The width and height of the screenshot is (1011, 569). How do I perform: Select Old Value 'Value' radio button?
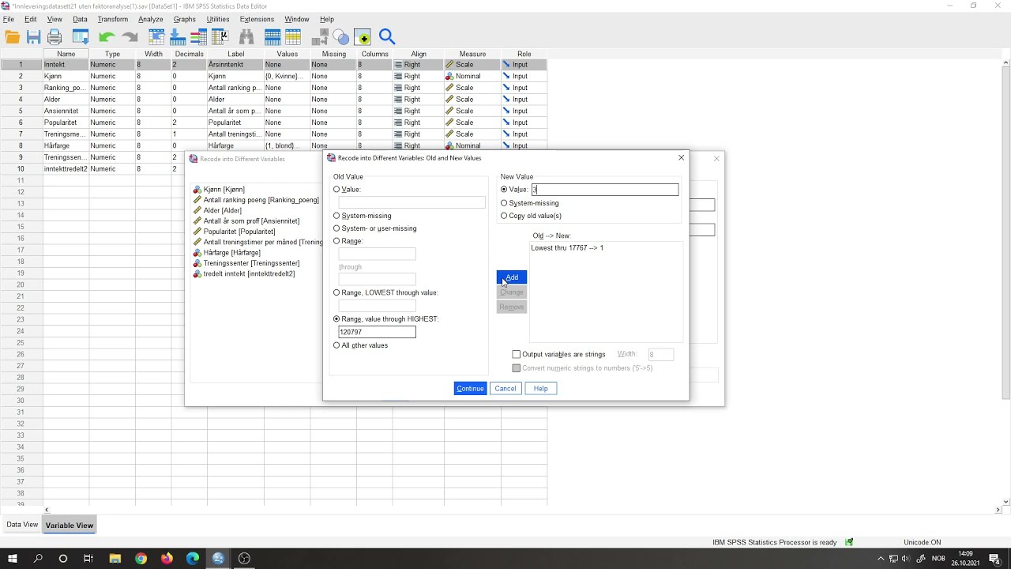[336, 190]
